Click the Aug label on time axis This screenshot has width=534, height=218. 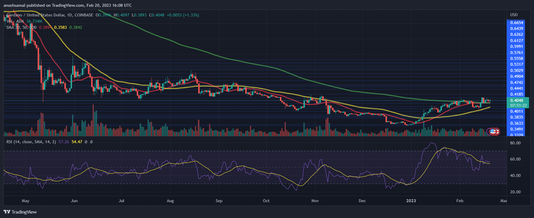170,201
